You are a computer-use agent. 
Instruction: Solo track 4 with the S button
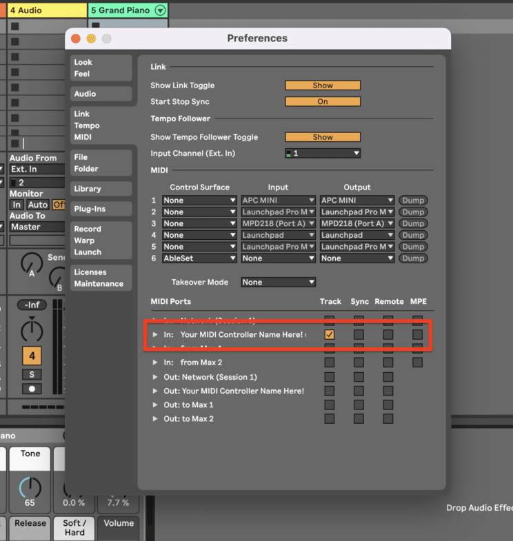point(31,374)
